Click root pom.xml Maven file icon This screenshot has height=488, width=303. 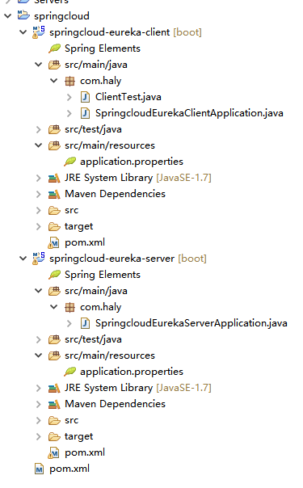pyautogui.click(x=39, y=469)
